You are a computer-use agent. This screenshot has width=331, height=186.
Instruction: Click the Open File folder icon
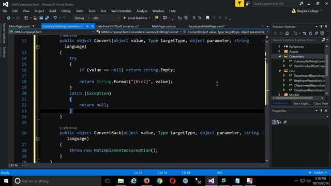[35, 18]
